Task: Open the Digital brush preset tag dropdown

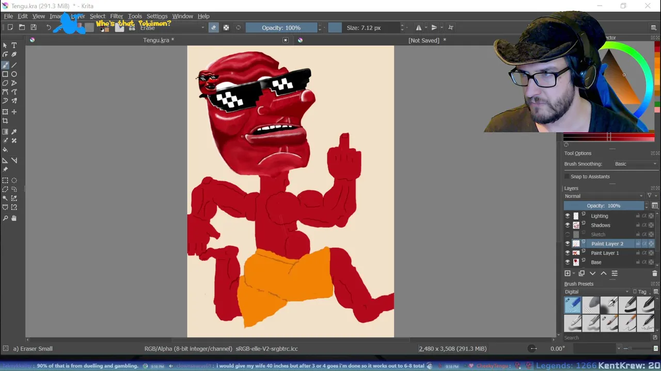Action: [597, 292]
